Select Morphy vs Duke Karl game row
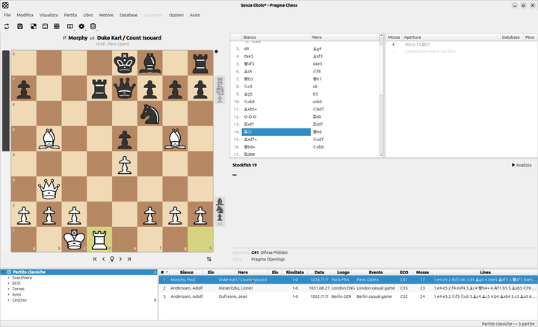Image resolution: width=538 pixels, height=327 pixels. [x=347, y=280]
